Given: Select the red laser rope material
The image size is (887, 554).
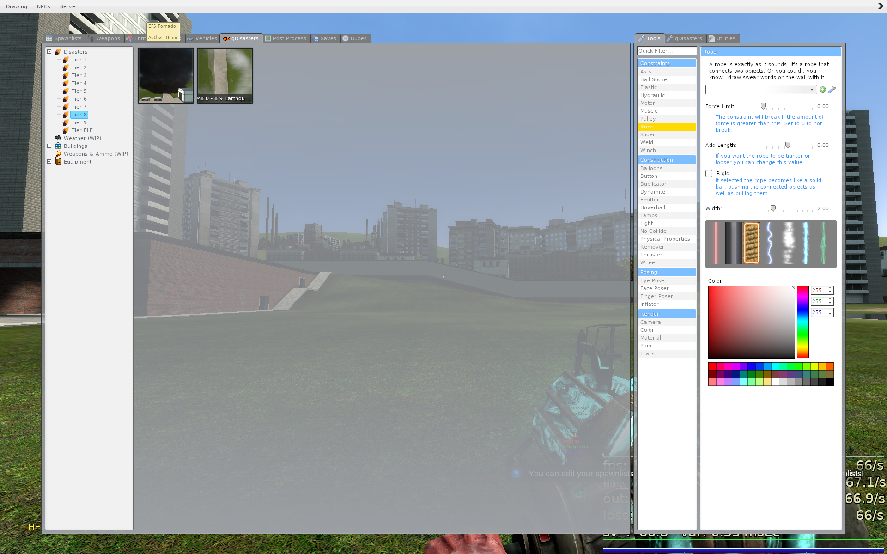Looking at the screenshot, I should (716, 243).
